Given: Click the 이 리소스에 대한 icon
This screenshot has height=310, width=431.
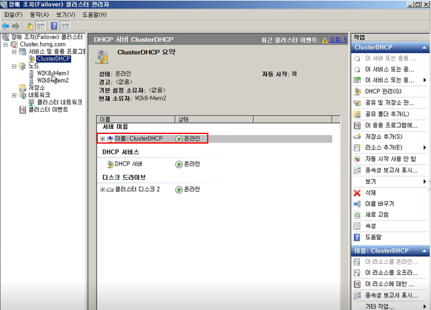Looking at the screenshot, I should [357, 284].
